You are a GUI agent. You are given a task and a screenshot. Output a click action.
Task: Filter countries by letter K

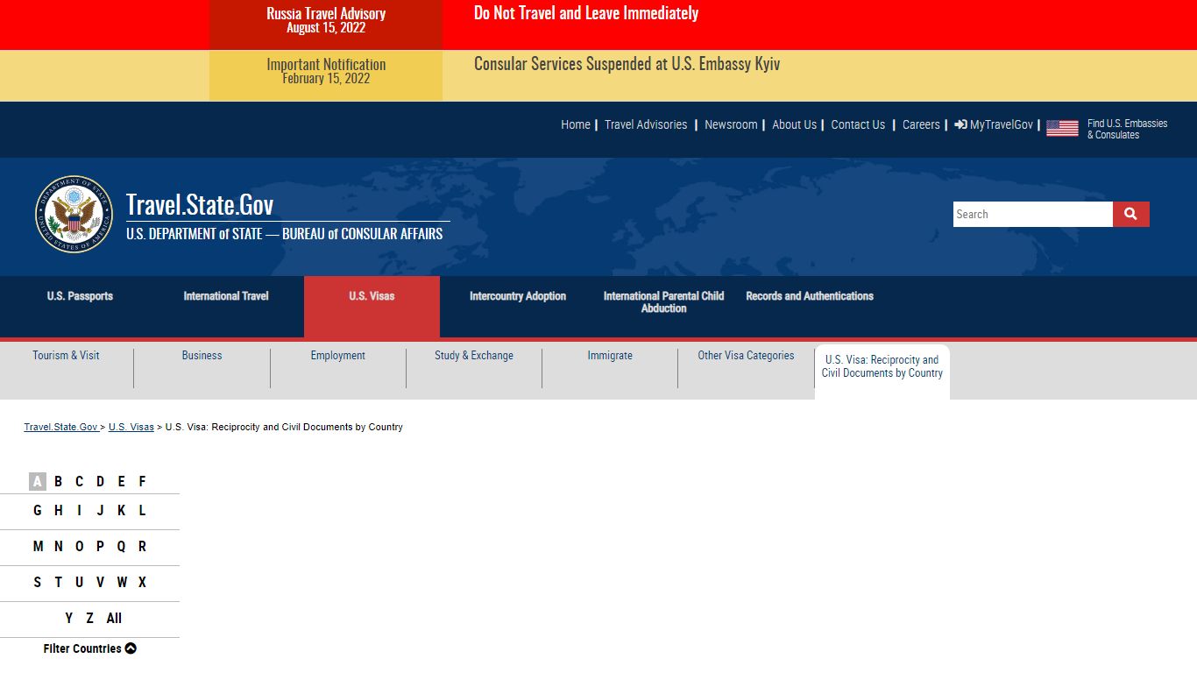click(x=121, y=510)
